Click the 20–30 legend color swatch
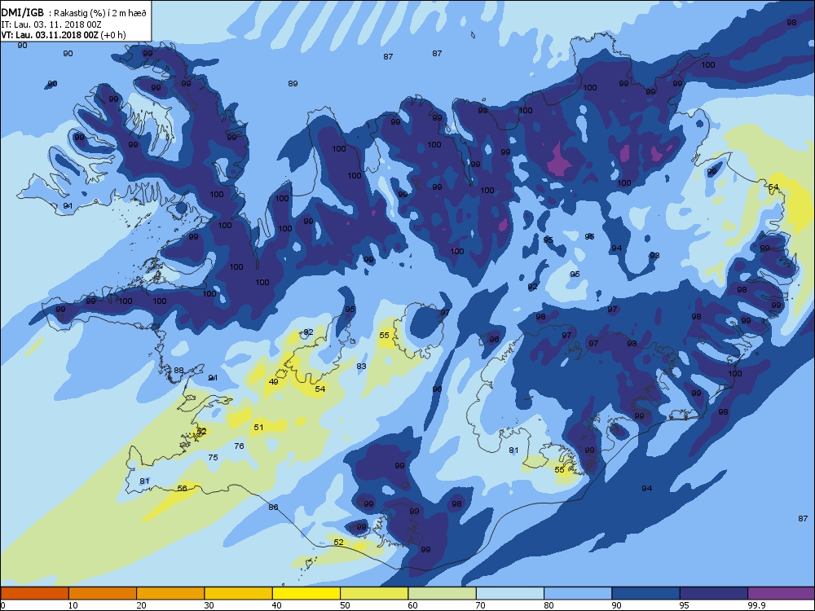 tap(170, 593)
